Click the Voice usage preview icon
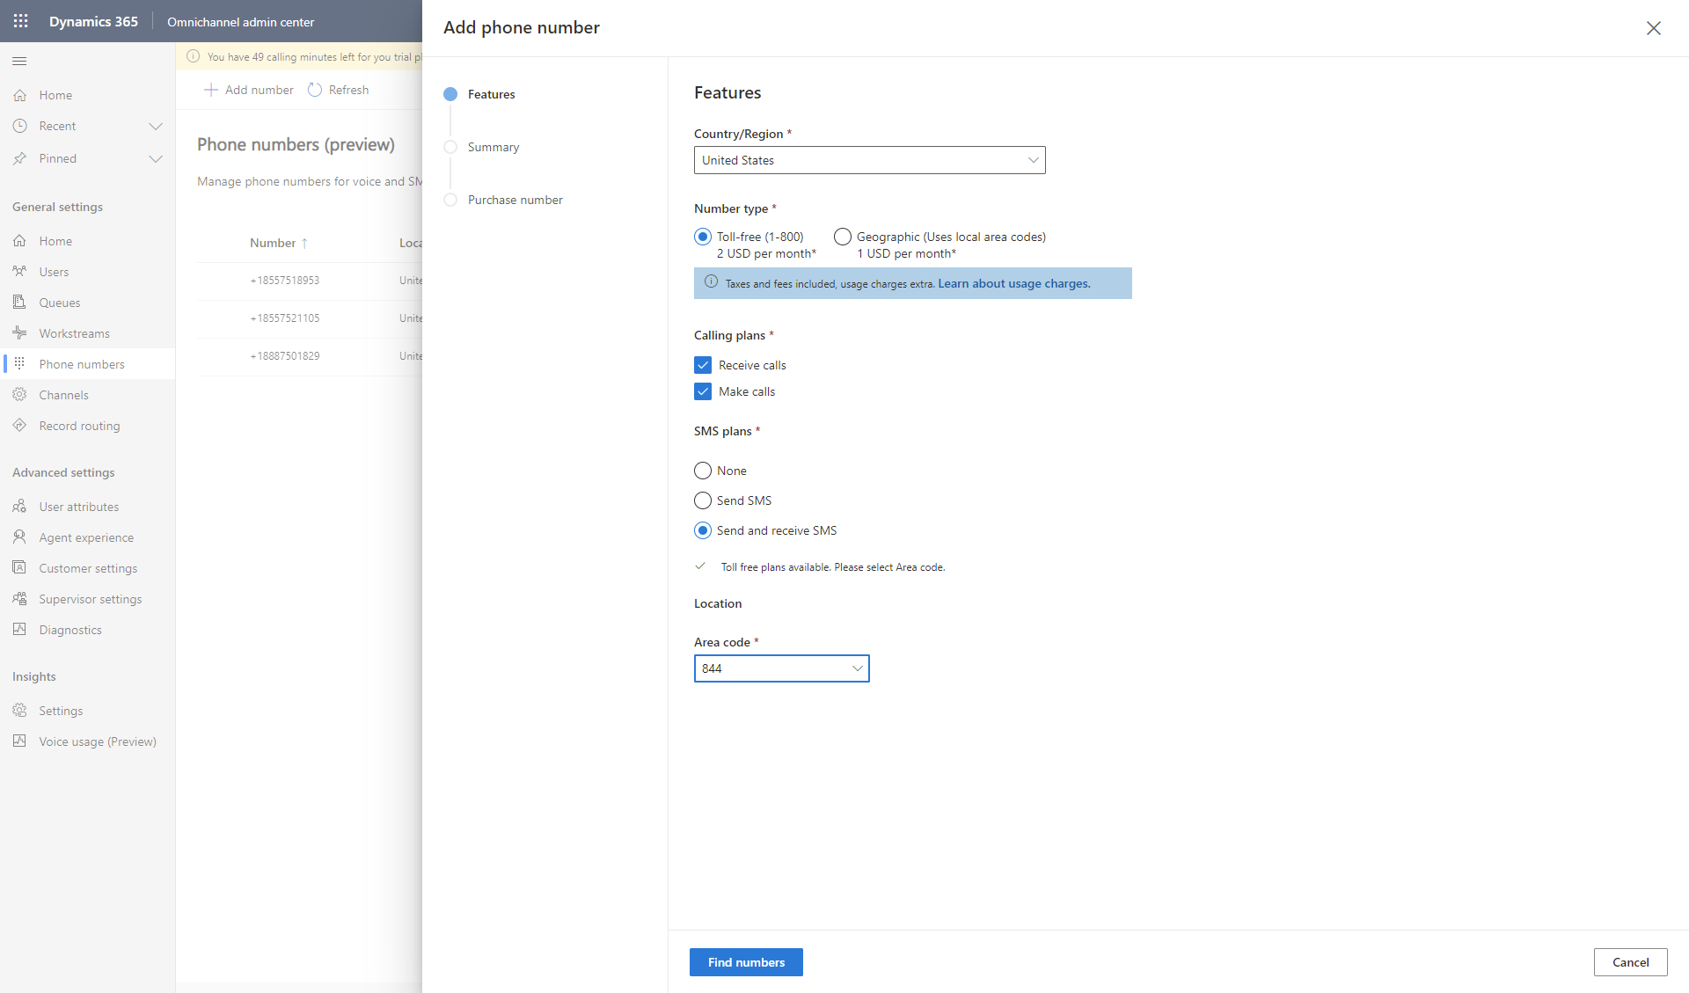Screen dimensions: 1689x993 [20, 741]
